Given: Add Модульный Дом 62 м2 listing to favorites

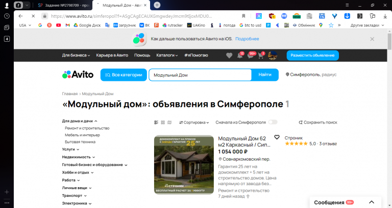Looking at the screenshot, I should [277, 137].
